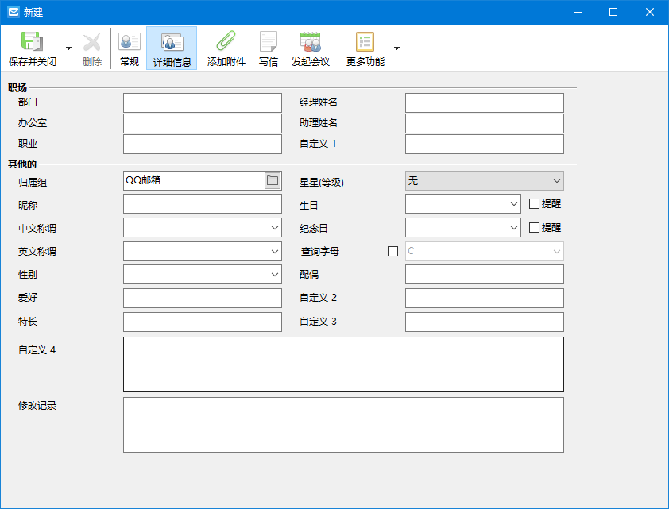Click inside the 自定义 4 text area
Viewport: 669px width, 509px height.
coord(343,364)
